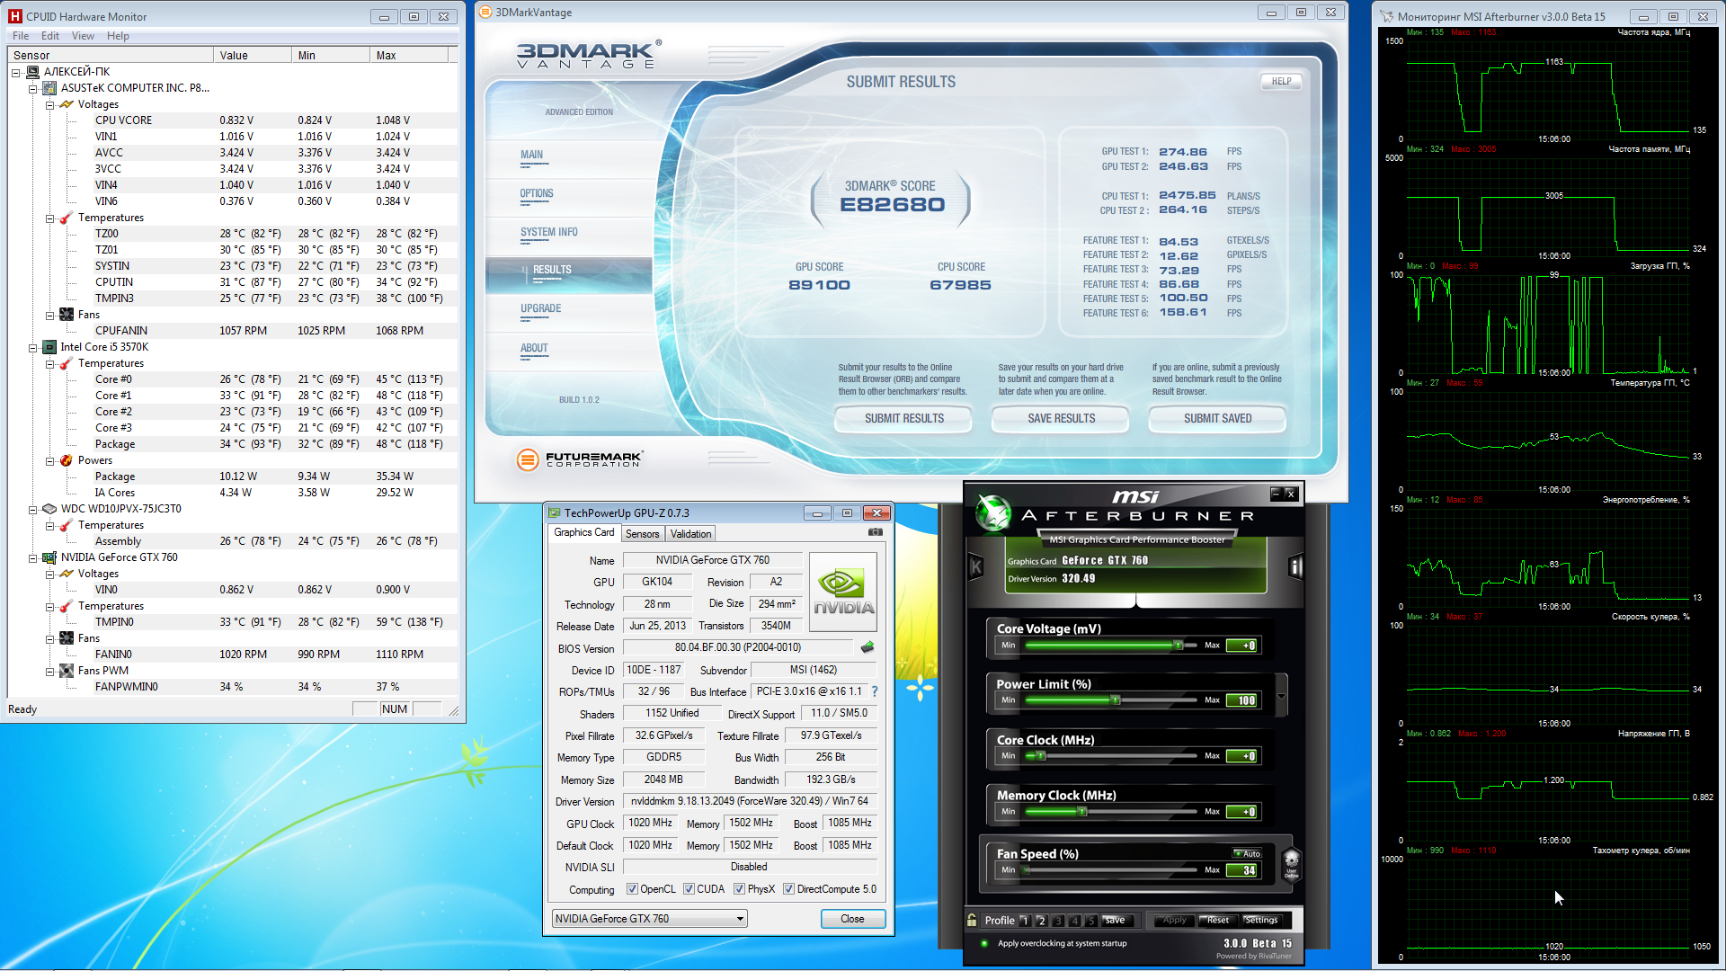This screenshot has width=1726, height=971.
Task: Expand the Power Limit down-arrow panel
Action: point(1281,696)
